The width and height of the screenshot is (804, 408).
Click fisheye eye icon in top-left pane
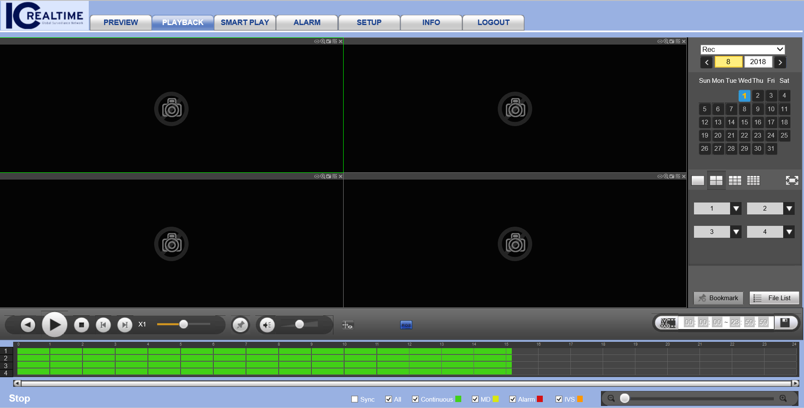(316, 41)
